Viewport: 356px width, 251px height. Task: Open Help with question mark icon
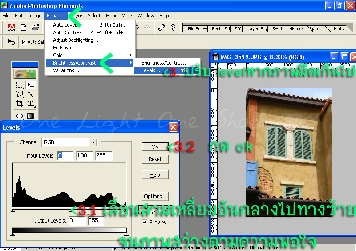[173, 28]
